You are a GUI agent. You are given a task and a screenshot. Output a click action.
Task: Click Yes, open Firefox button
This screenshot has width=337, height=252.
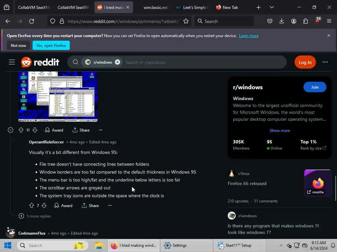tap(51, 45)
